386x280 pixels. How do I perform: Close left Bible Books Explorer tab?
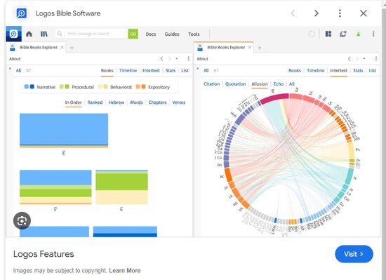62,47
